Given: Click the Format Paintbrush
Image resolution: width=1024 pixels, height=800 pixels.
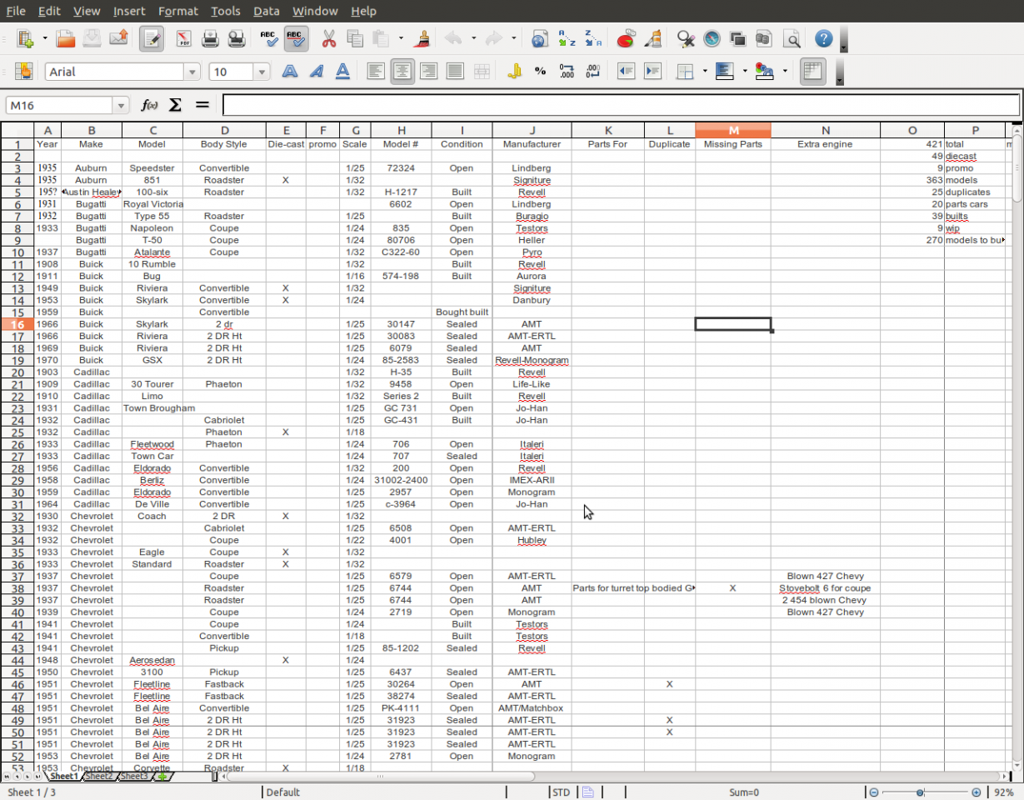Looking at the screenshot, I should tap(422, 38).
